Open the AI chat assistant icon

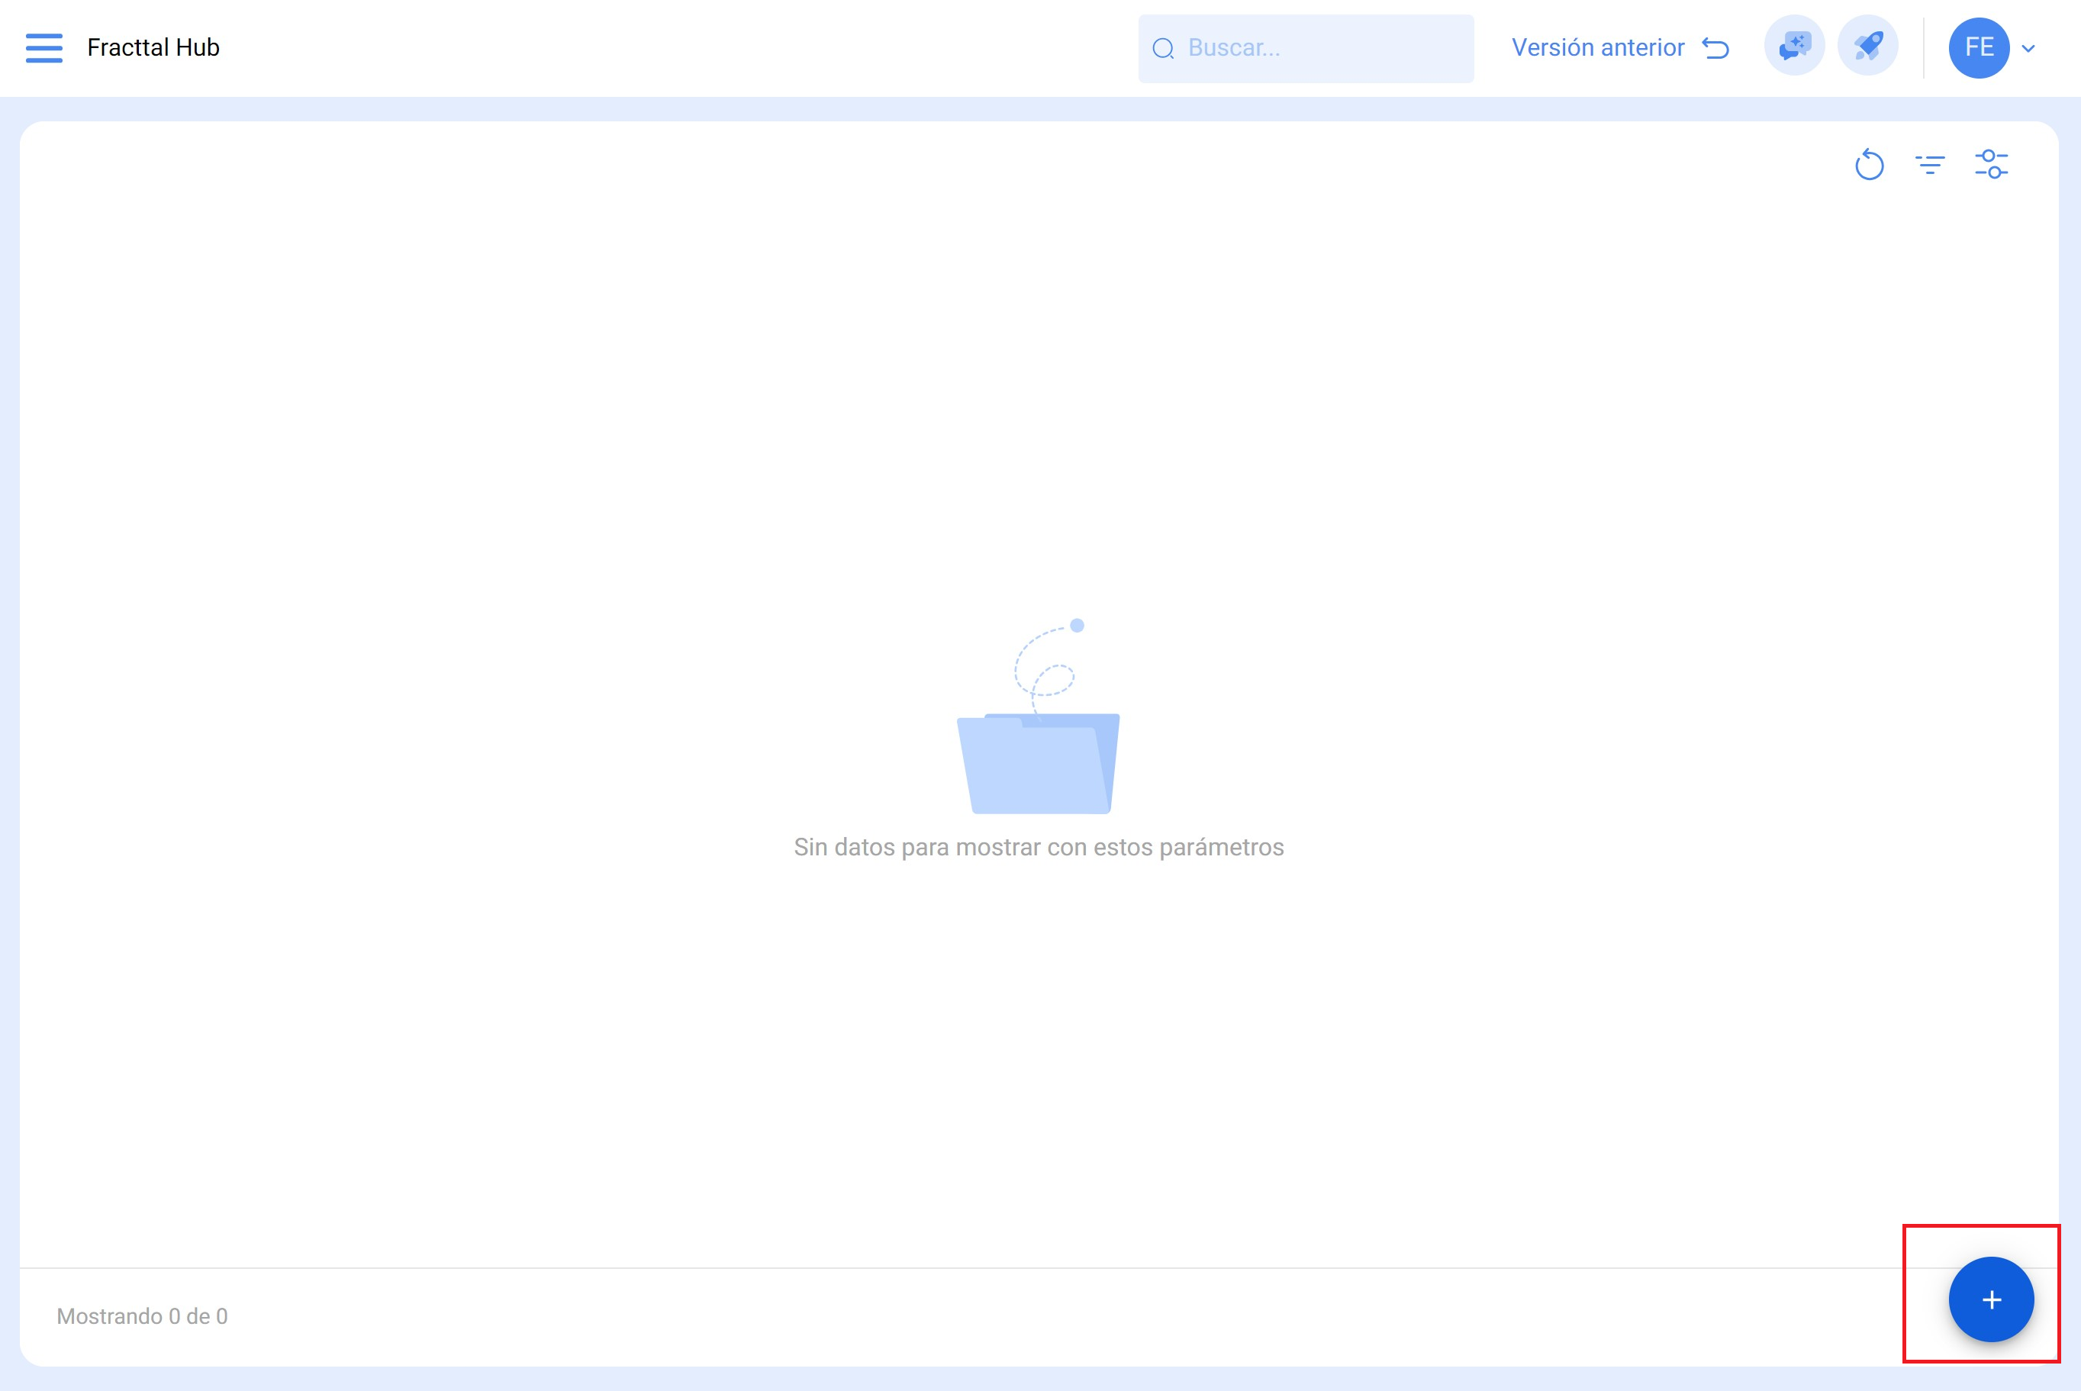tap(1795, 46)
